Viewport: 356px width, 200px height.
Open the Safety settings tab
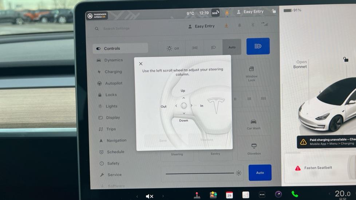tap(110, 163)
